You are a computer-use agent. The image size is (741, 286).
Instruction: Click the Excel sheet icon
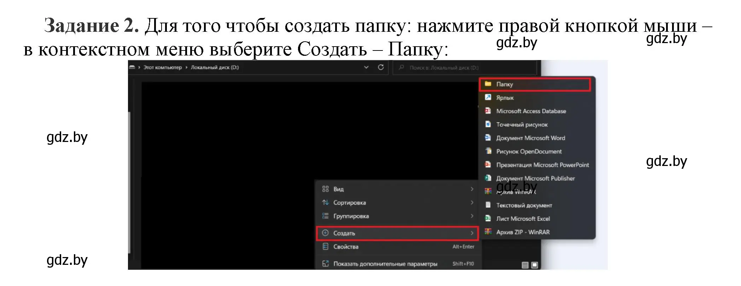(x=488, y=218)
